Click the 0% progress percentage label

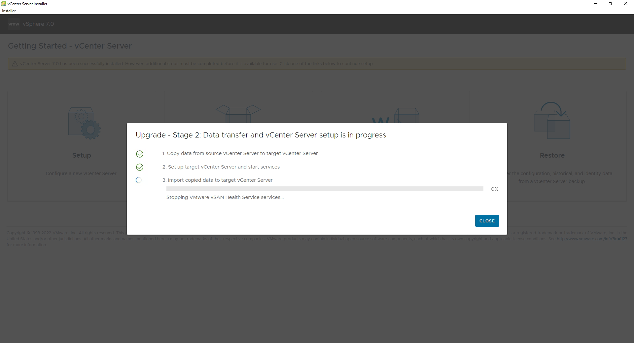click(495, 189)
